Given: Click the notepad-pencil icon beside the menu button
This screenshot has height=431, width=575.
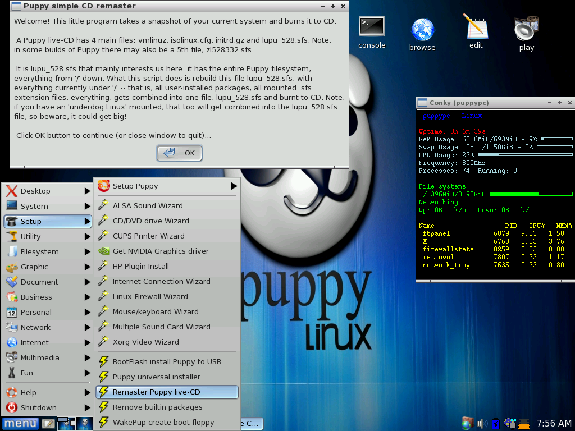Looking at the screenshot, I should tap(48, 423).
